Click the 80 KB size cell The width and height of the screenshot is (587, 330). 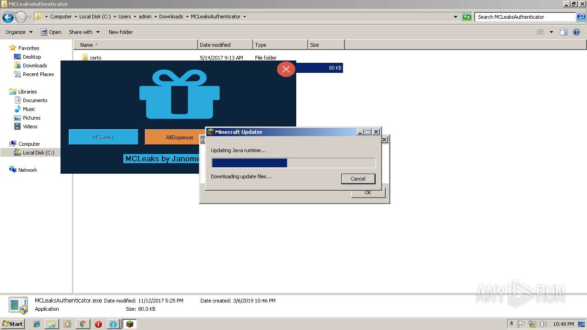335,68
